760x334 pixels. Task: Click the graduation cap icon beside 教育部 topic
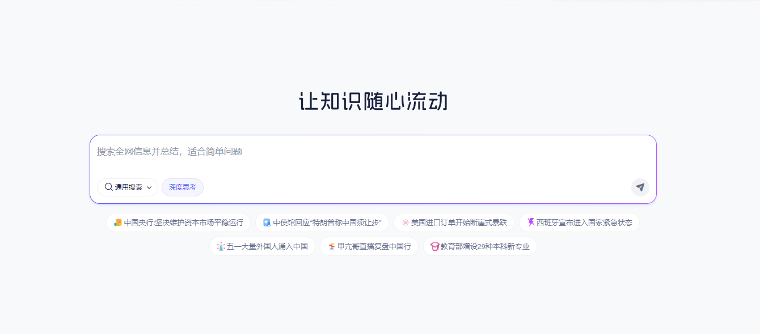[435, 246]
